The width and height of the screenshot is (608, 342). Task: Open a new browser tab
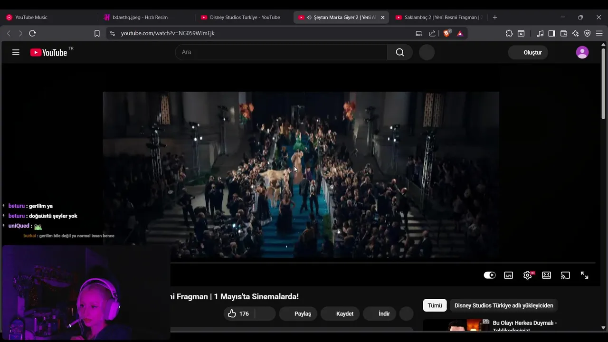(495, 17)
